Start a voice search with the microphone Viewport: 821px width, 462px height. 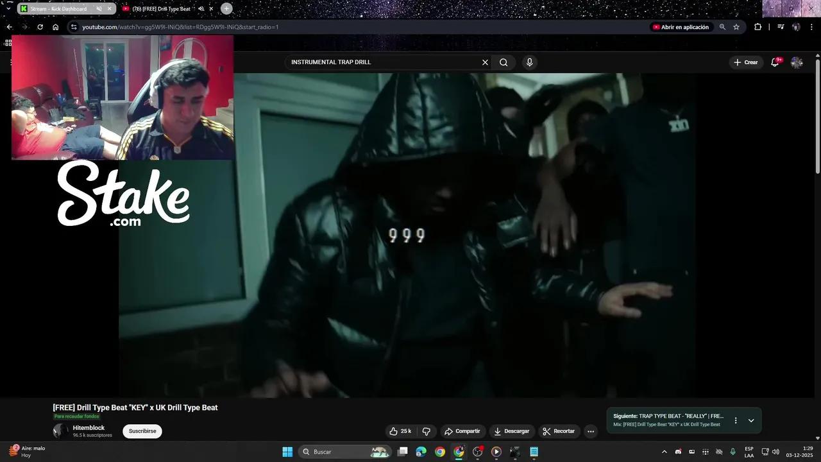pyautogui.click(x=529, y=62)
